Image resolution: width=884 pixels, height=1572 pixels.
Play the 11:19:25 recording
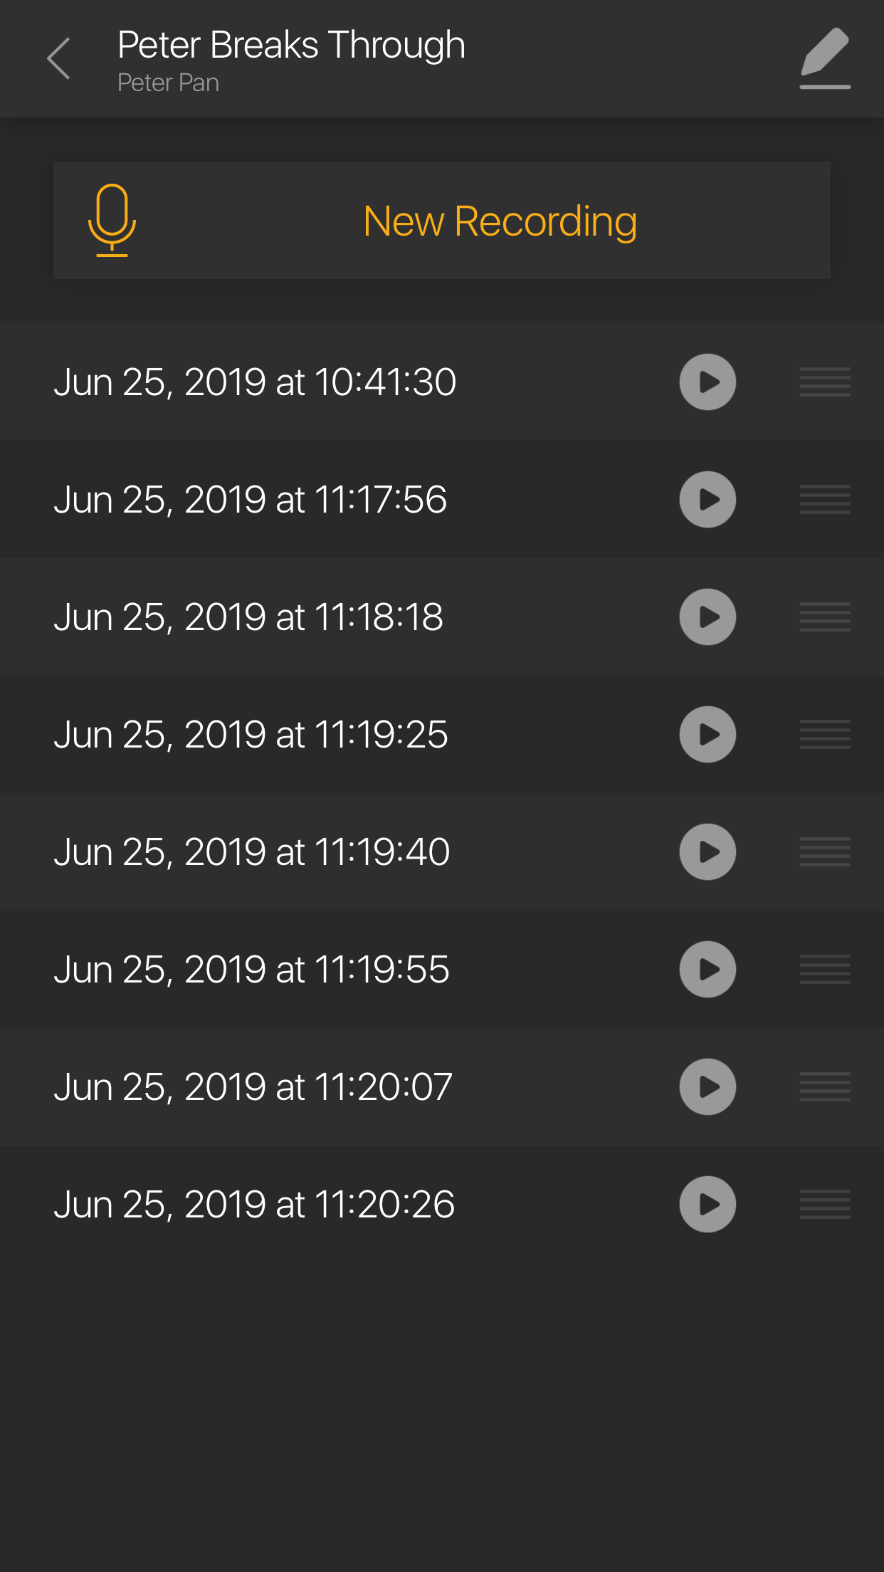[x=707, y=735]
